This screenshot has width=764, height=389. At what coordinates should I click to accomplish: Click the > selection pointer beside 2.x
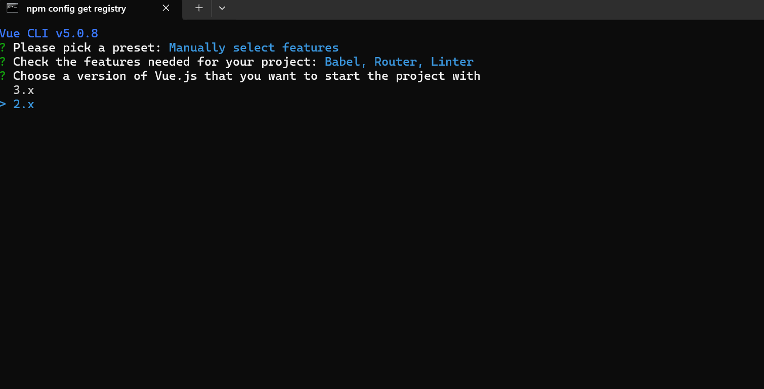point(3,105)
